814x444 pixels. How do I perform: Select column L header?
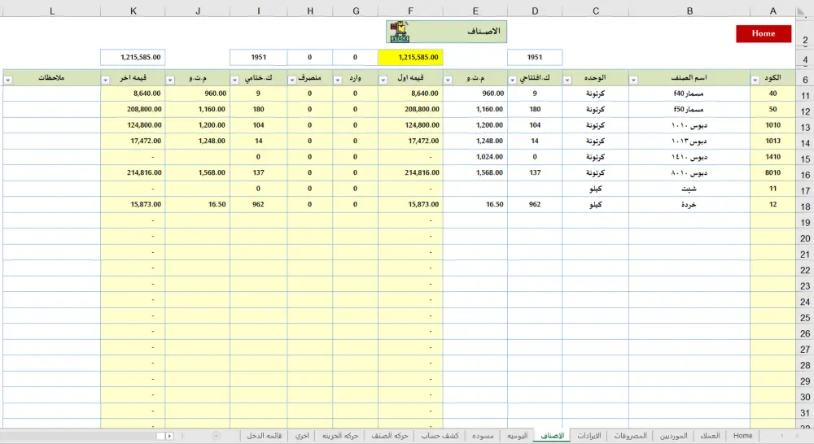tap(51, 11)
